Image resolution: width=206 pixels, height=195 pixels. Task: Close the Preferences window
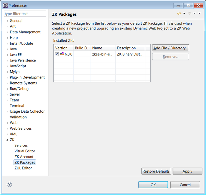[x=198, y=6]
